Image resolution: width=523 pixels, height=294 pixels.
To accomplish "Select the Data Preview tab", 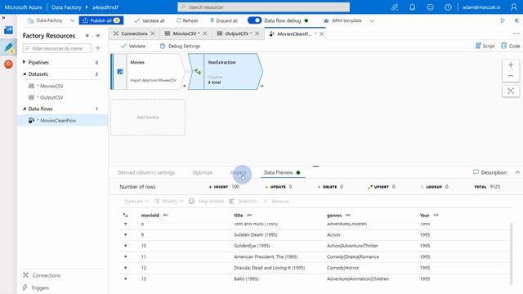I will pyautogui.click(x=278, y=172).
